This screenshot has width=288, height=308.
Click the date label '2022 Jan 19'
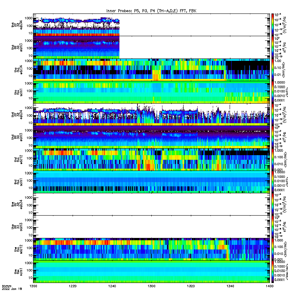coord(12,289)
